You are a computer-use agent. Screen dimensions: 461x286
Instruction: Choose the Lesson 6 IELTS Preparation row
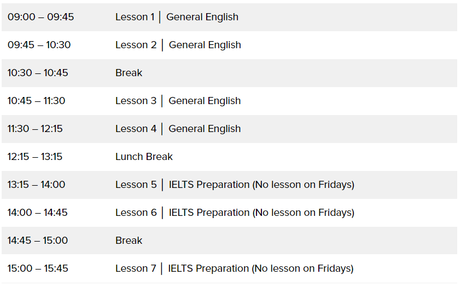[x=235, y=213]
